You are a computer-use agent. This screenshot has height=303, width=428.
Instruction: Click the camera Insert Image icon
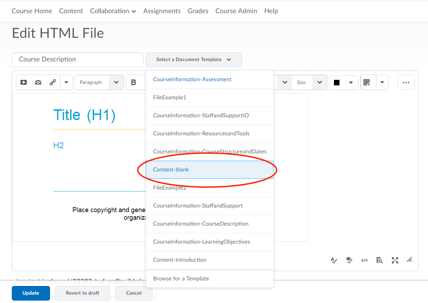38,82
